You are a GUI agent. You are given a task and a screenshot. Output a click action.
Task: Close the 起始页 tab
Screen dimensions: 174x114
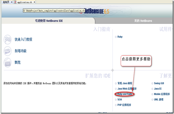point(11,2)
